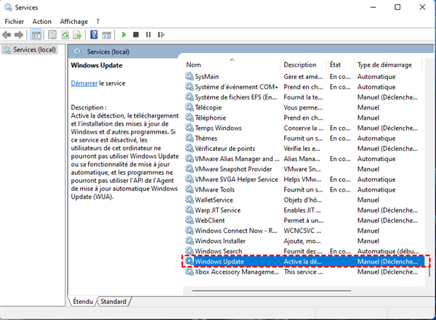Select Services (local) in the tree pane
Image resolution: width=436 pixels, height=320 pixels.
pyautogui.click(x=30, y=50)
